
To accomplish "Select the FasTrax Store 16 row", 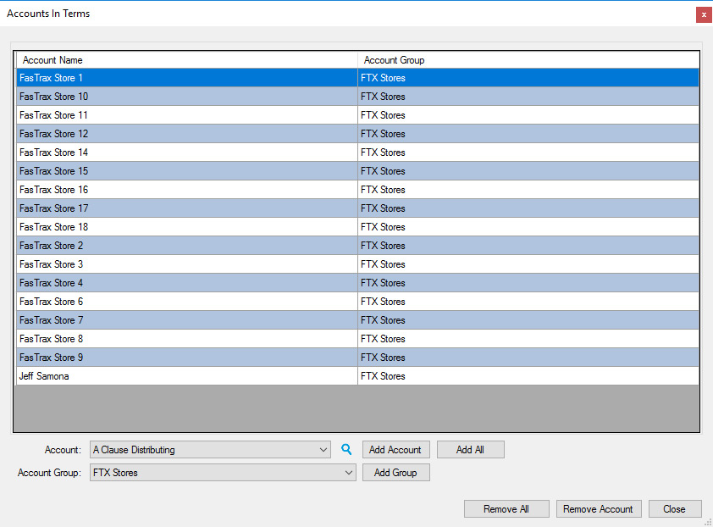I will 358,190.
